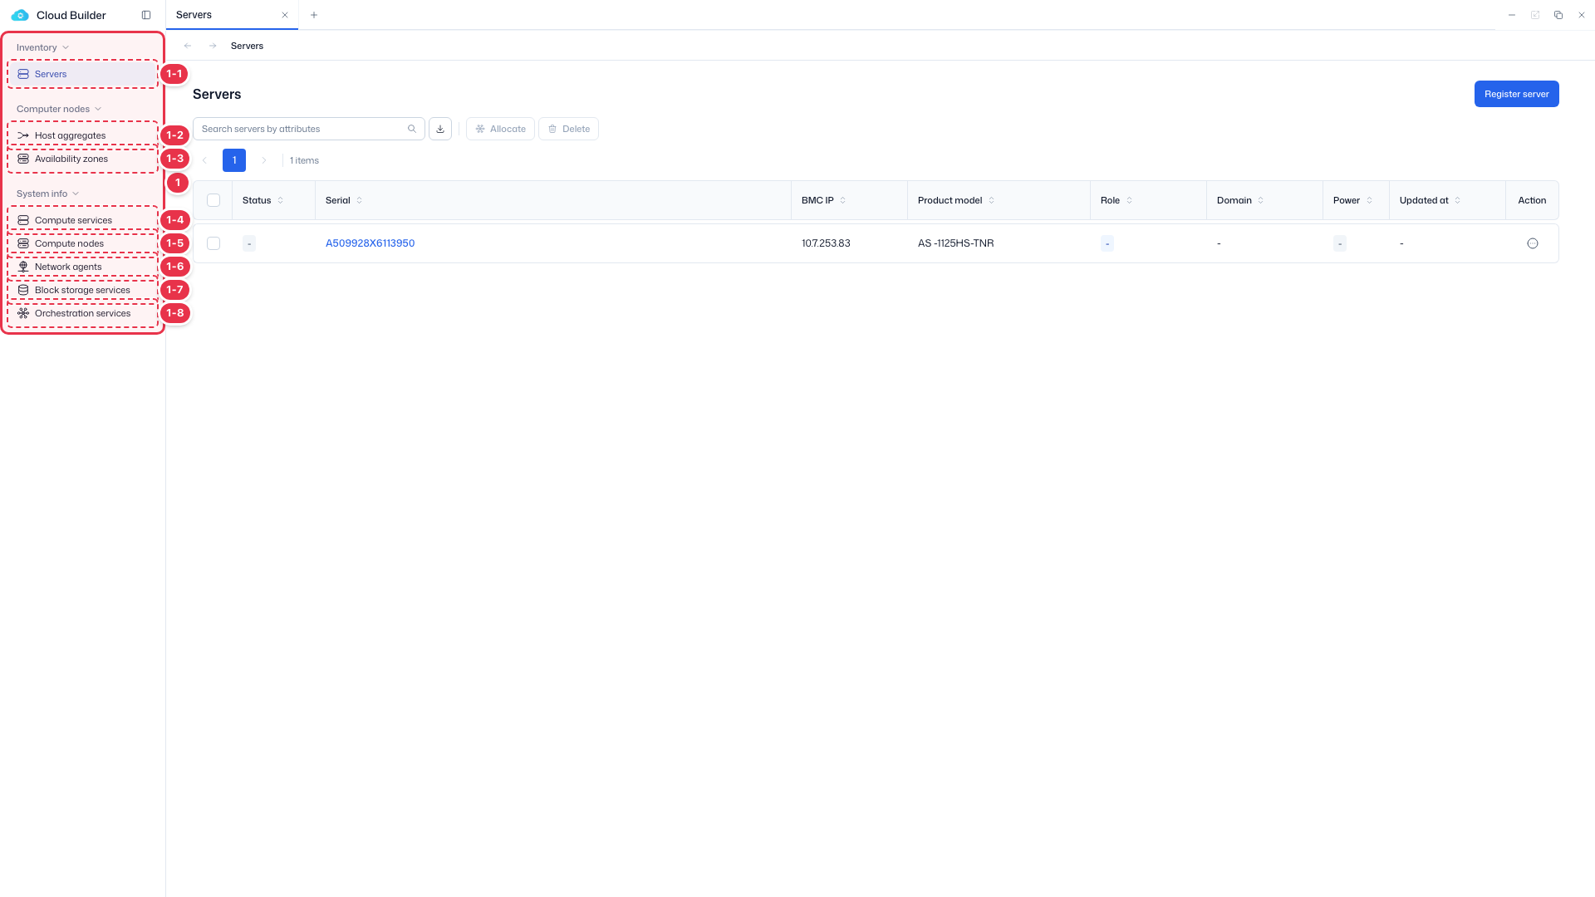Navigate forward with the right arrow
Image resolution: width=1595 pixels, height=897 pixels.
(x=213, y=46)
